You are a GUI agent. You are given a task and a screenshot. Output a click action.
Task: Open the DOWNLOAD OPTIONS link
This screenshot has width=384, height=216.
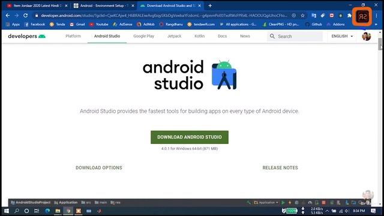click(99, 168)
